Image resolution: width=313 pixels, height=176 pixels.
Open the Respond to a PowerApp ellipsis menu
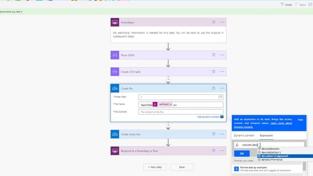[x=222, y=151]
